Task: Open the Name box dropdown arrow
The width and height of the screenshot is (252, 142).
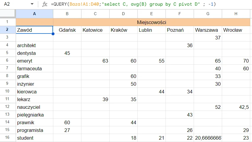Action: 32,4
